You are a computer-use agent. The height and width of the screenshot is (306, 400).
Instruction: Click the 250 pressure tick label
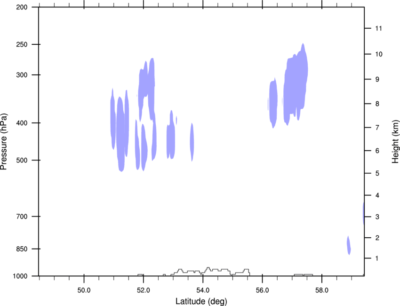[22, 44]
